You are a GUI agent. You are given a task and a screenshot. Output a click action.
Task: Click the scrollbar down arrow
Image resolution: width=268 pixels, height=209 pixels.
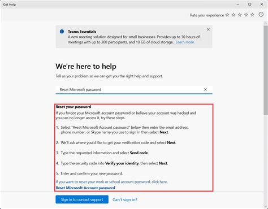click(x=266, y=207)
